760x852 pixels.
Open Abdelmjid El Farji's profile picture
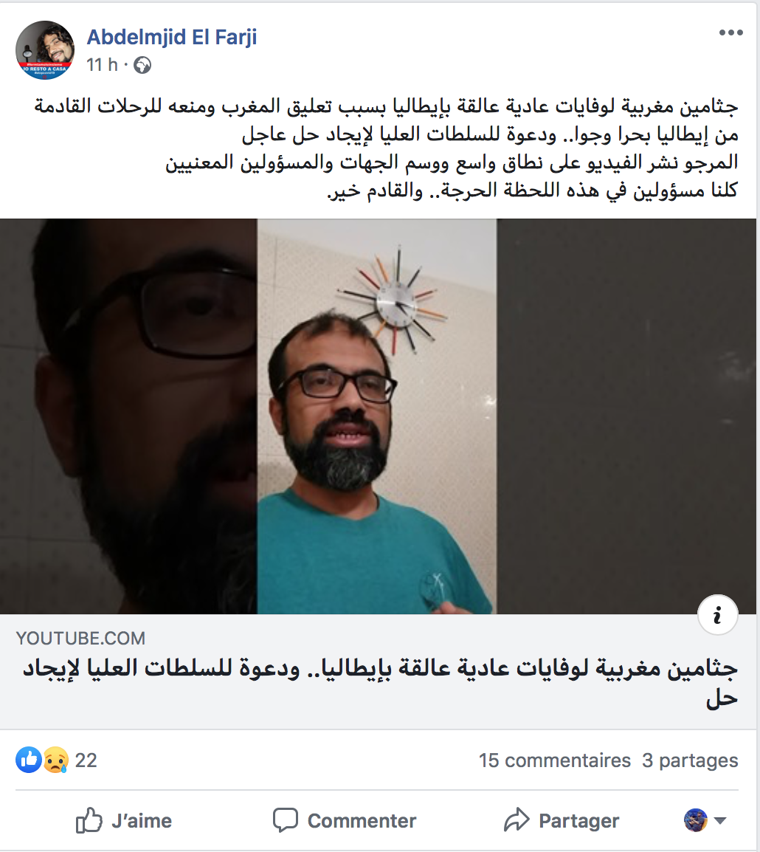[x=44, y=50]
